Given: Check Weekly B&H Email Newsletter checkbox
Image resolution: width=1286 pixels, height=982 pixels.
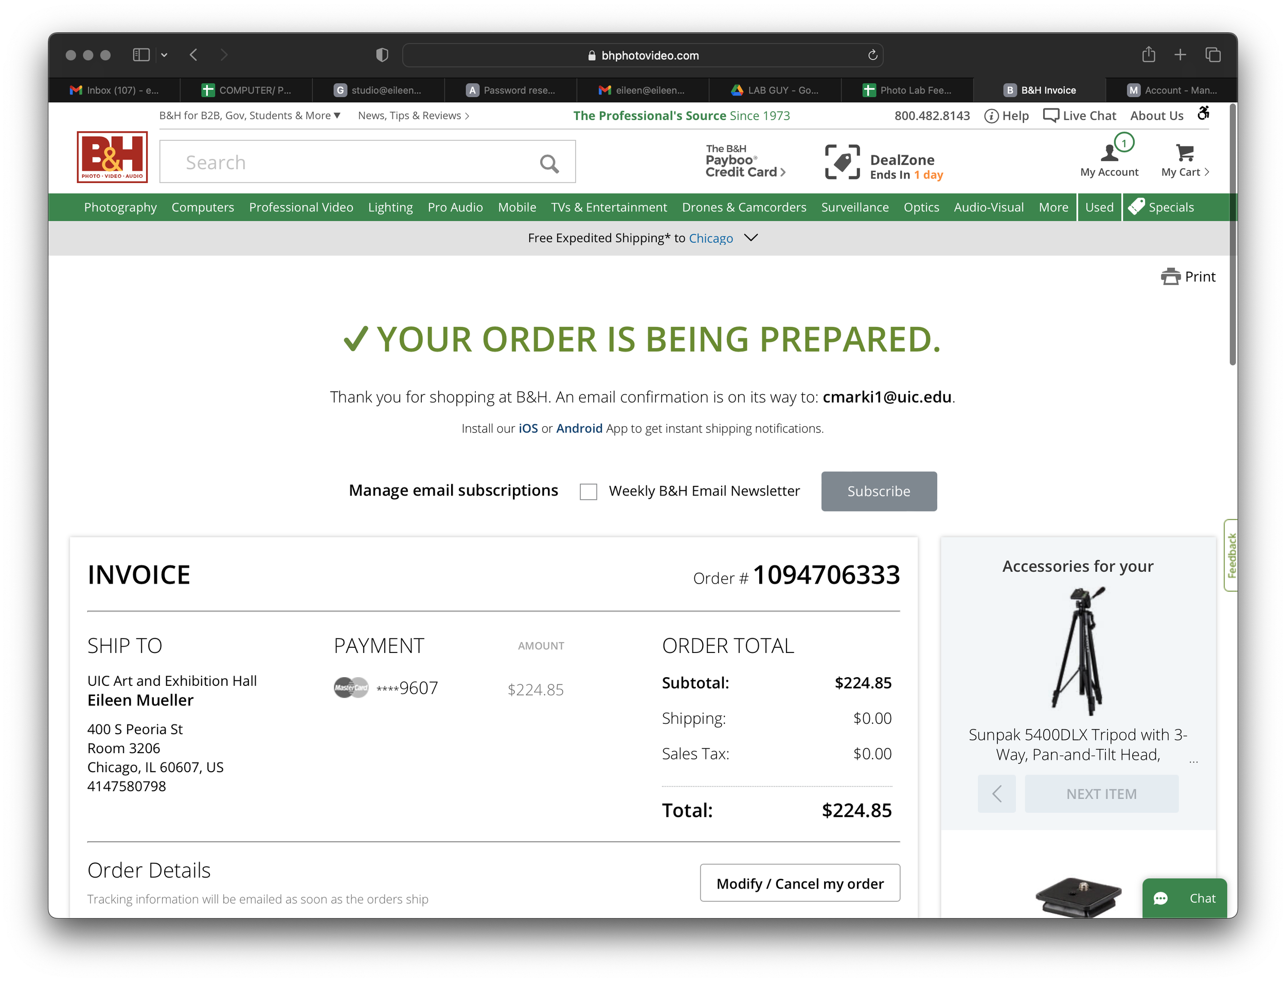Looking at the screenshot, I should coord(588,492).
